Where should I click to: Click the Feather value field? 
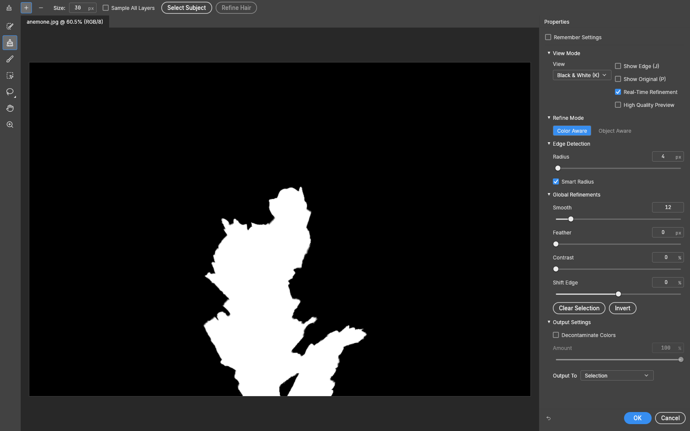pos(668,232)
